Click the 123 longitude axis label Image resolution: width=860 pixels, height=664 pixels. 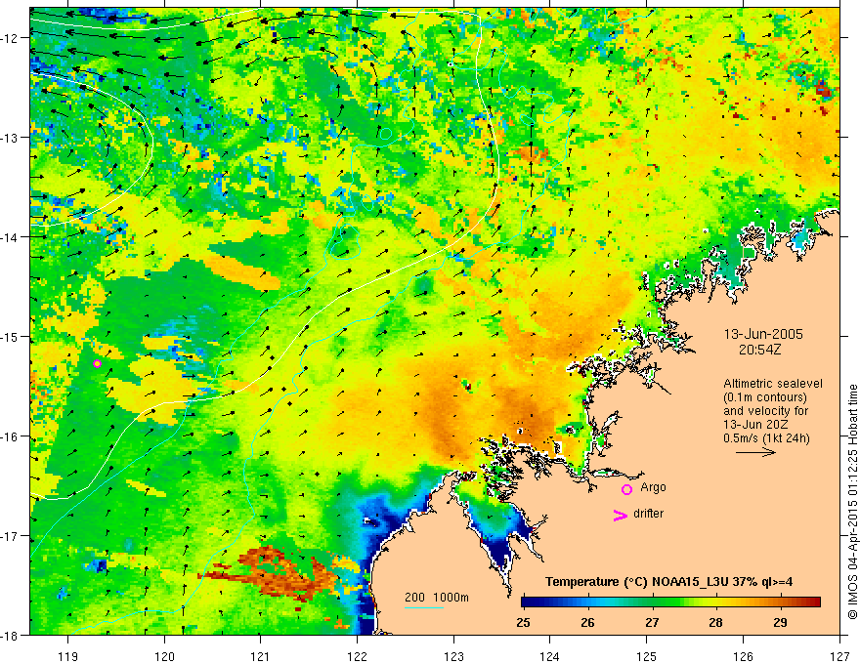(x=453, y=656)
